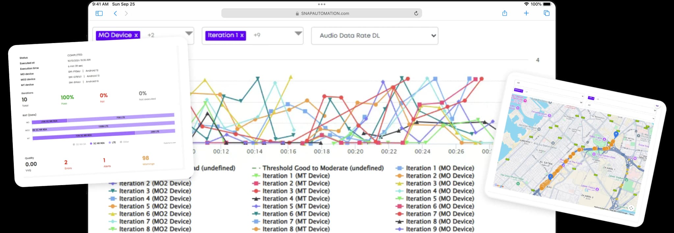Remove the MO Device filter tag

click(136, 35)
